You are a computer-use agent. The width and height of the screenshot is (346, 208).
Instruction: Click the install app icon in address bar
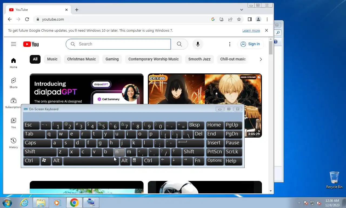pyautogui.click(x=222, y=19)
